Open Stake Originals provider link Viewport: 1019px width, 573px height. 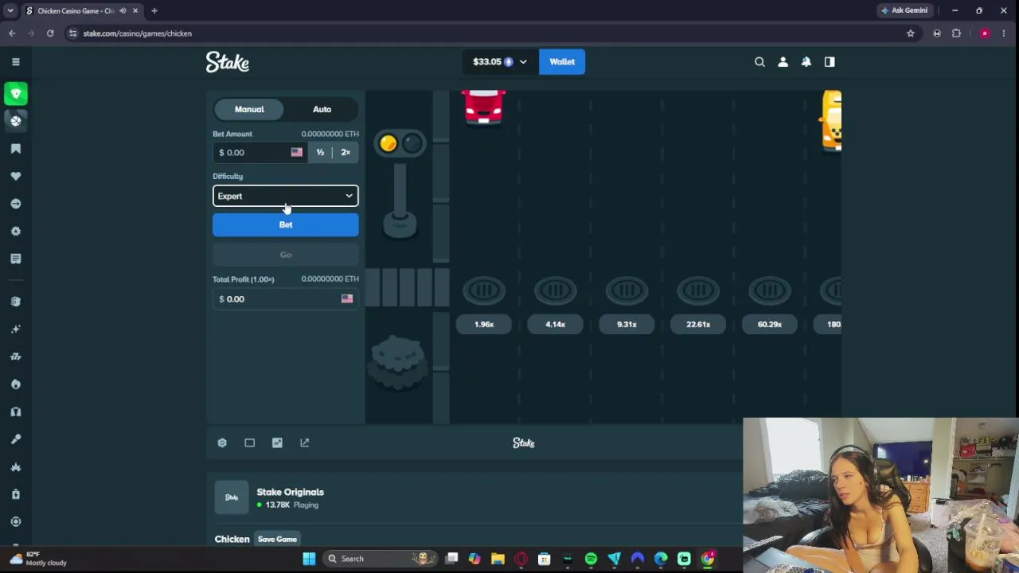tap(290, 492)
